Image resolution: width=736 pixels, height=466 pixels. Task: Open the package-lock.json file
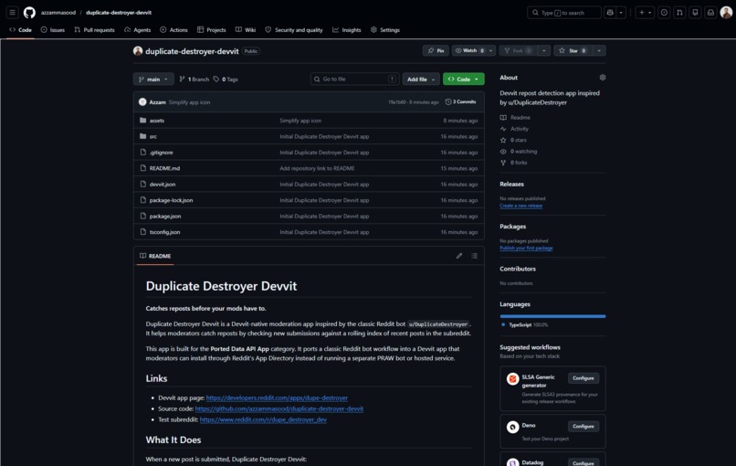[171, 201]
